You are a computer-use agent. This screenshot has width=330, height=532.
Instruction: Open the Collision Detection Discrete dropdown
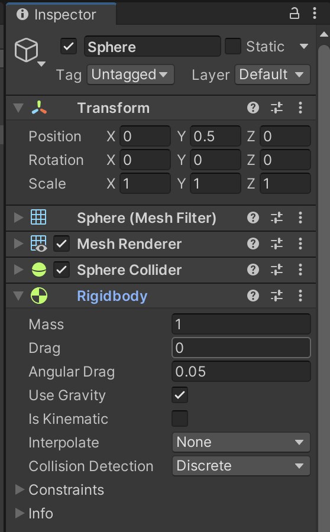[x=241, y=466]
